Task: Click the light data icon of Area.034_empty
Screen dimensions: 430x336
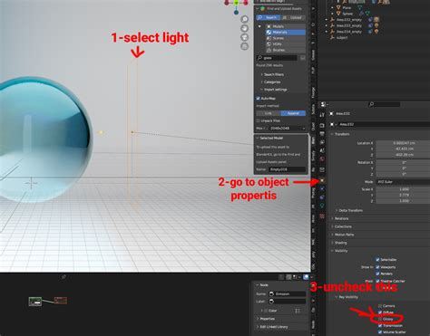Action: point(376,32)
